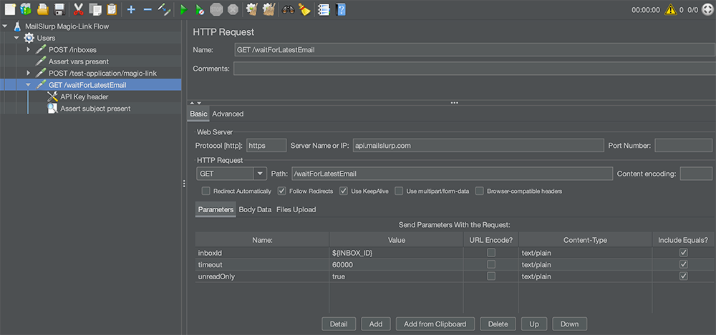Screen dimensions: 716x335
Task: Paste with the clipboard icon in the toolbar
Action: point(112,9)
